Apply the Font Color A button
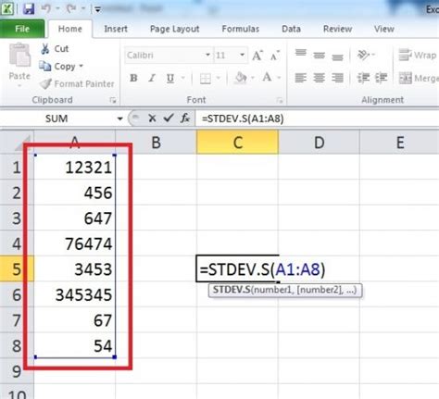 pyautogui.click(x=267, y=77)
